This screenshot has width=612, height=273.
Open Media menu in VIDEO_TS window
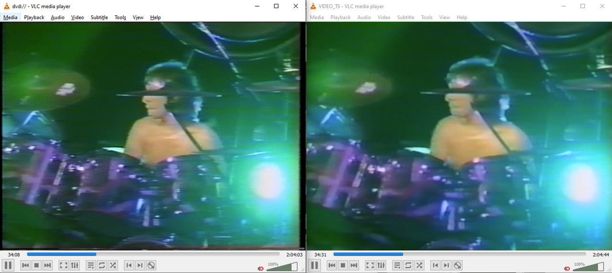click(x=317, y=17)
